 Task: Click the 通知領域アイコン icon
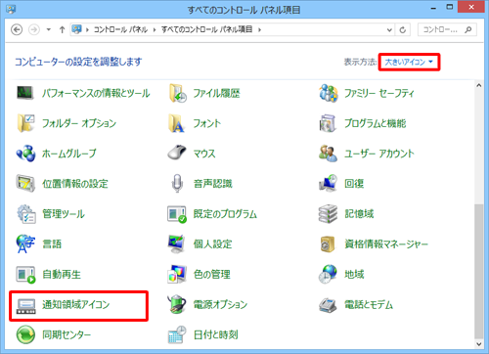pyautogui.click(x=25, y=306)
